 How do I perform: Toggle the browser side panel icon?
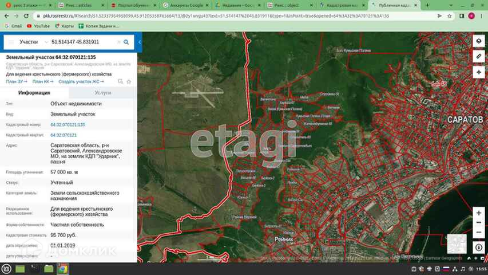462,16
